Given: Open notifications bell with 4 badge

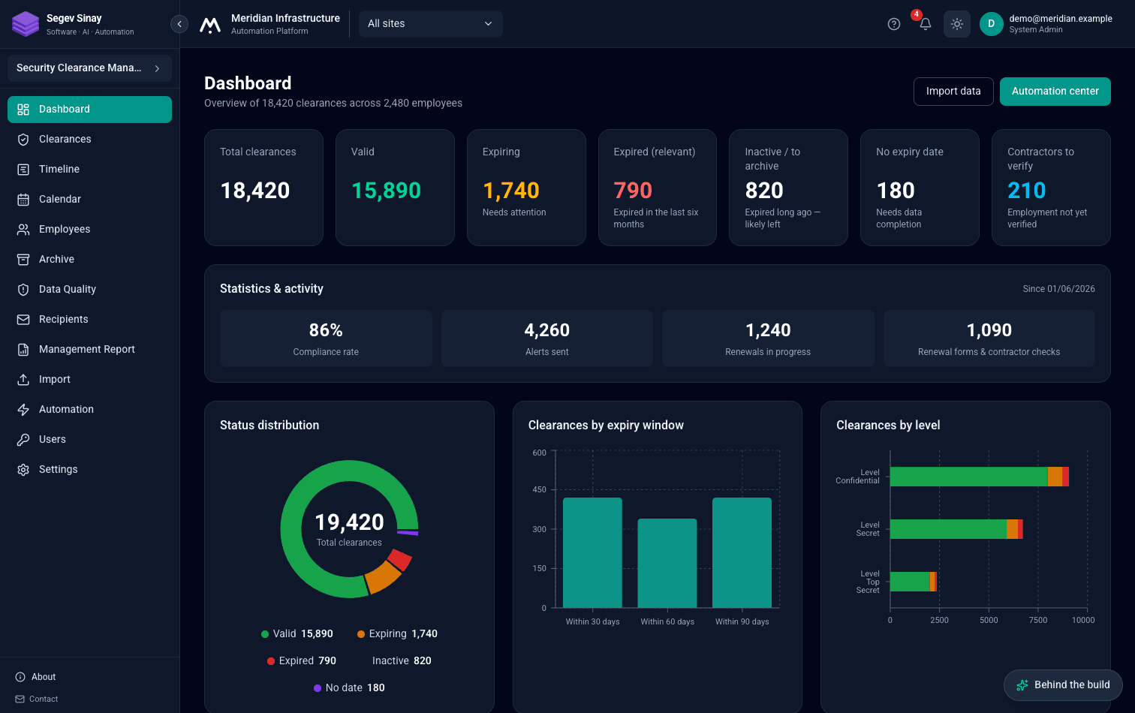Looking at the screenshot, I should coord(925,24).
